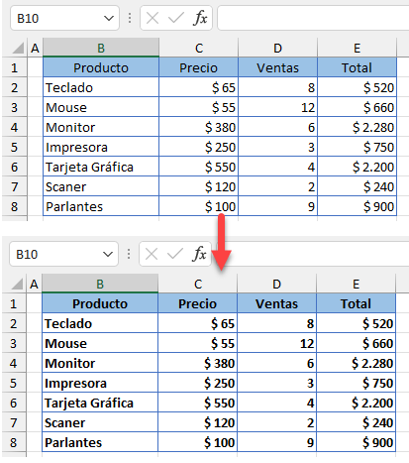Image resolution: width=409 pixels, height=463 pixels.
Task: Click bold '$ 65' price cell in lower table
Action: click(x=198, y=323)
